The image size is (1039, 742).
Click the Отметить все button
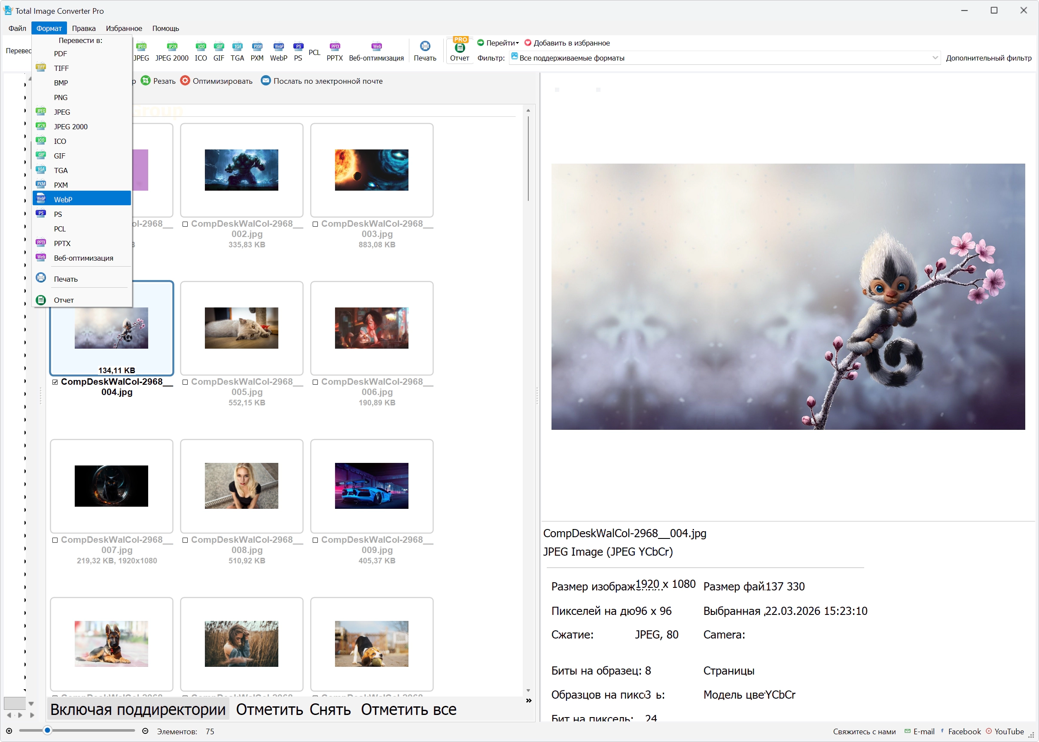click(408, 709)
